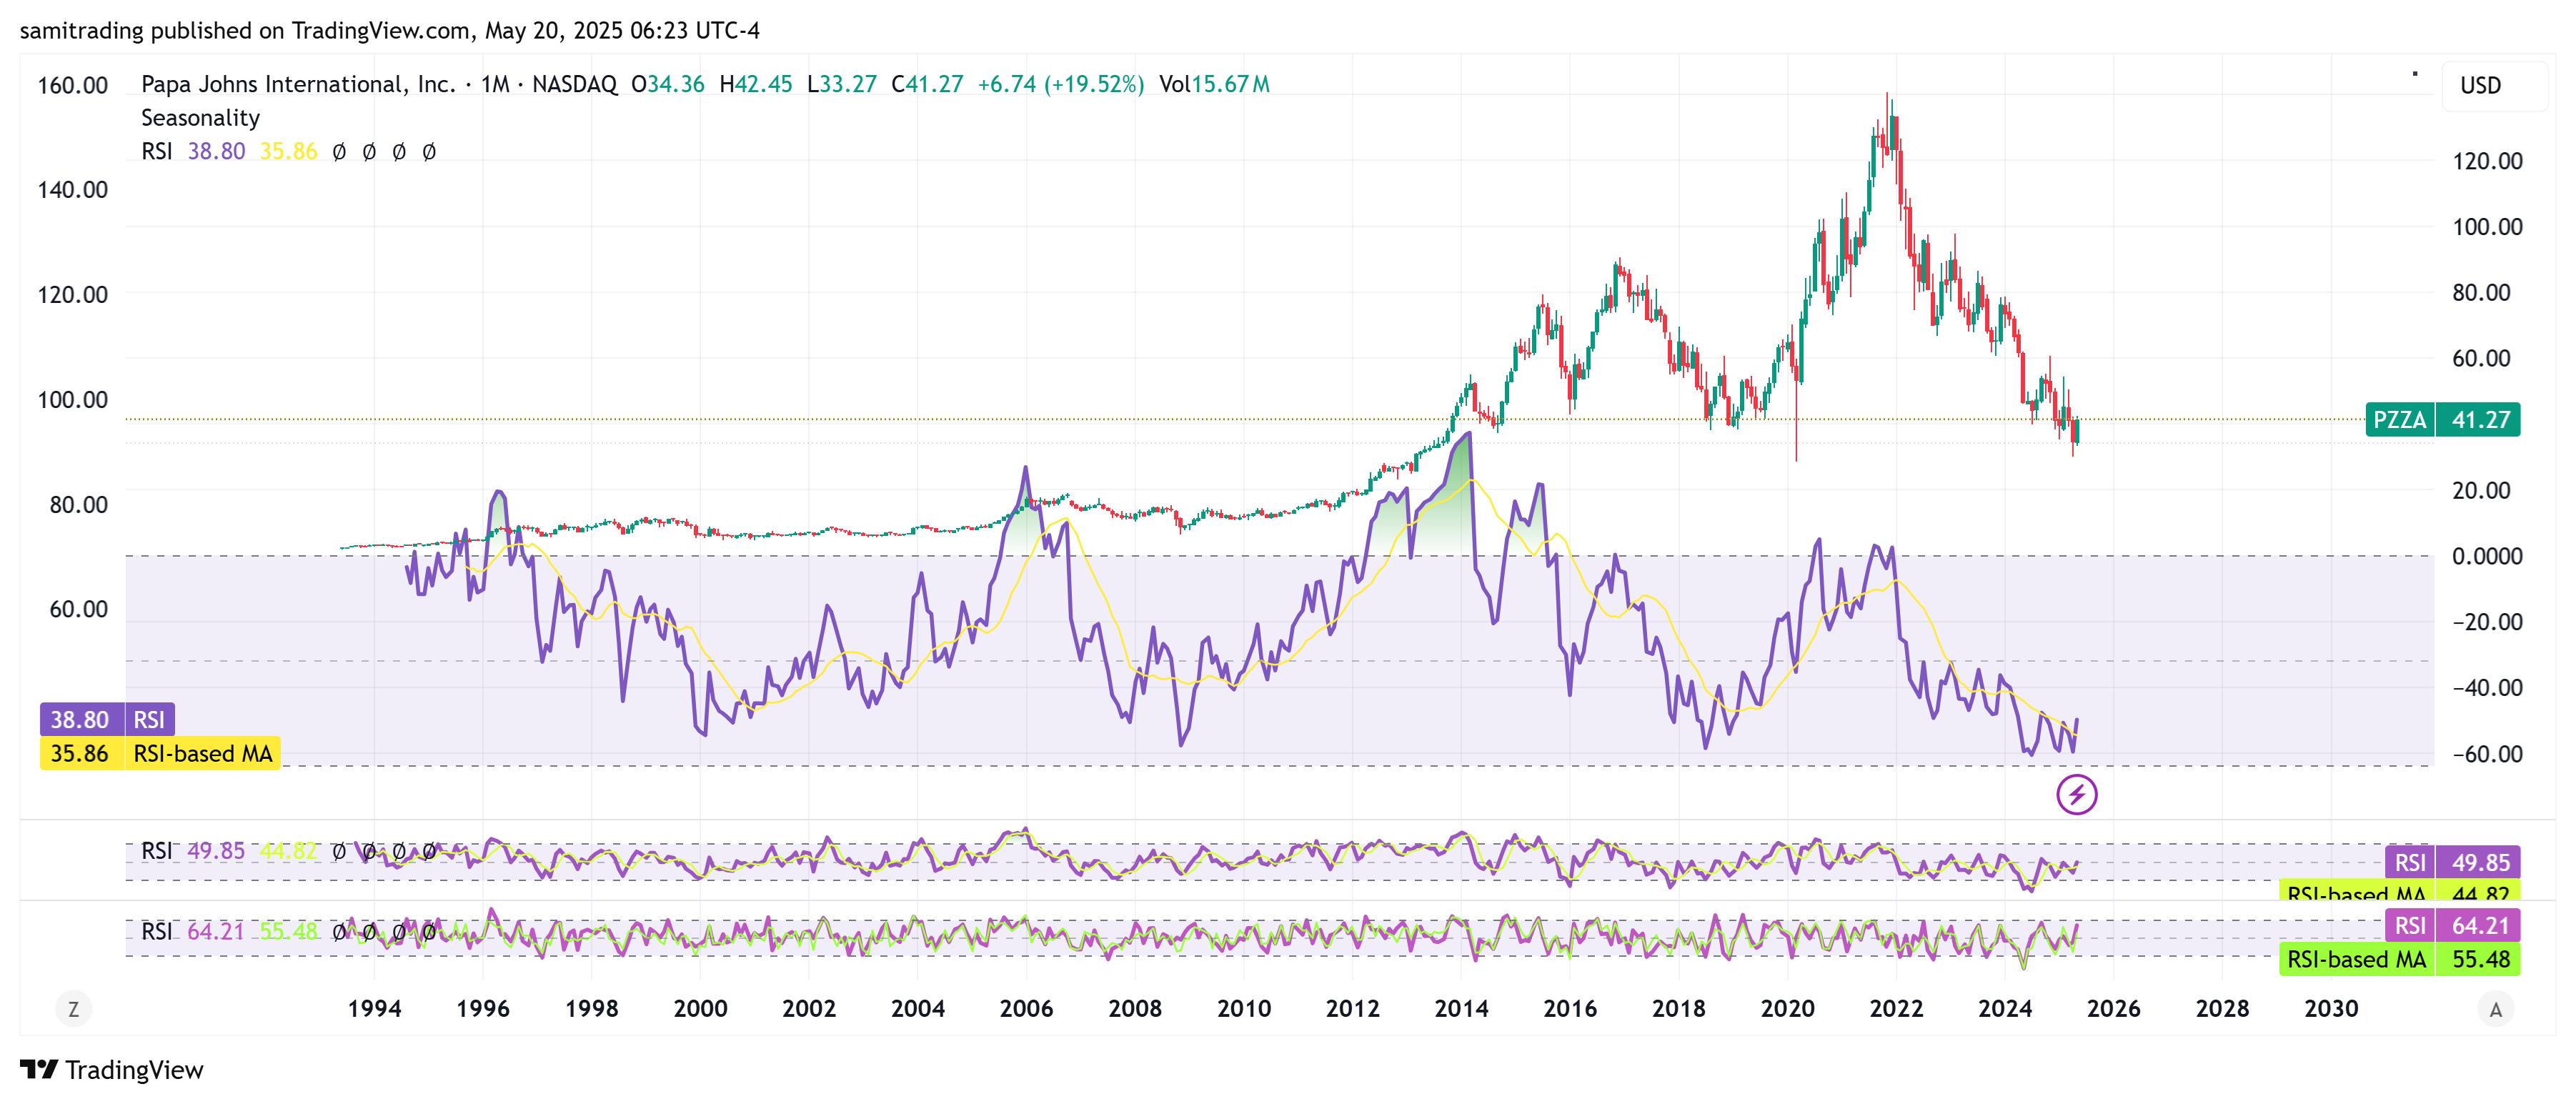Click the +6.74 (+19.52%) change value
This screenshot has width=2576, height=1104.
[x=1061, y=84]
